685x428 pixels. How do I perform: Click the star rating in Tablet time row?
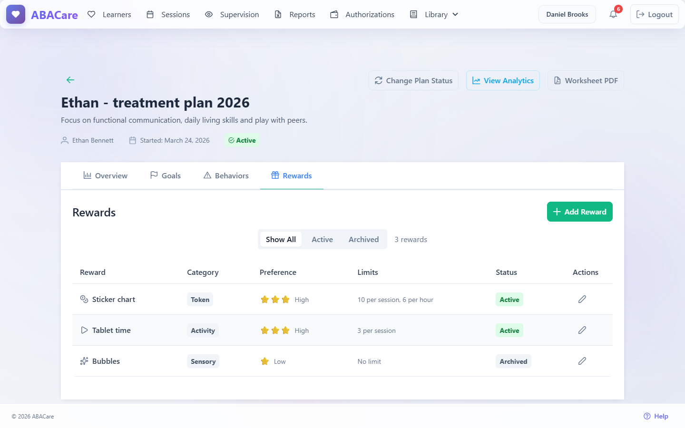click(x=275, y=331)
